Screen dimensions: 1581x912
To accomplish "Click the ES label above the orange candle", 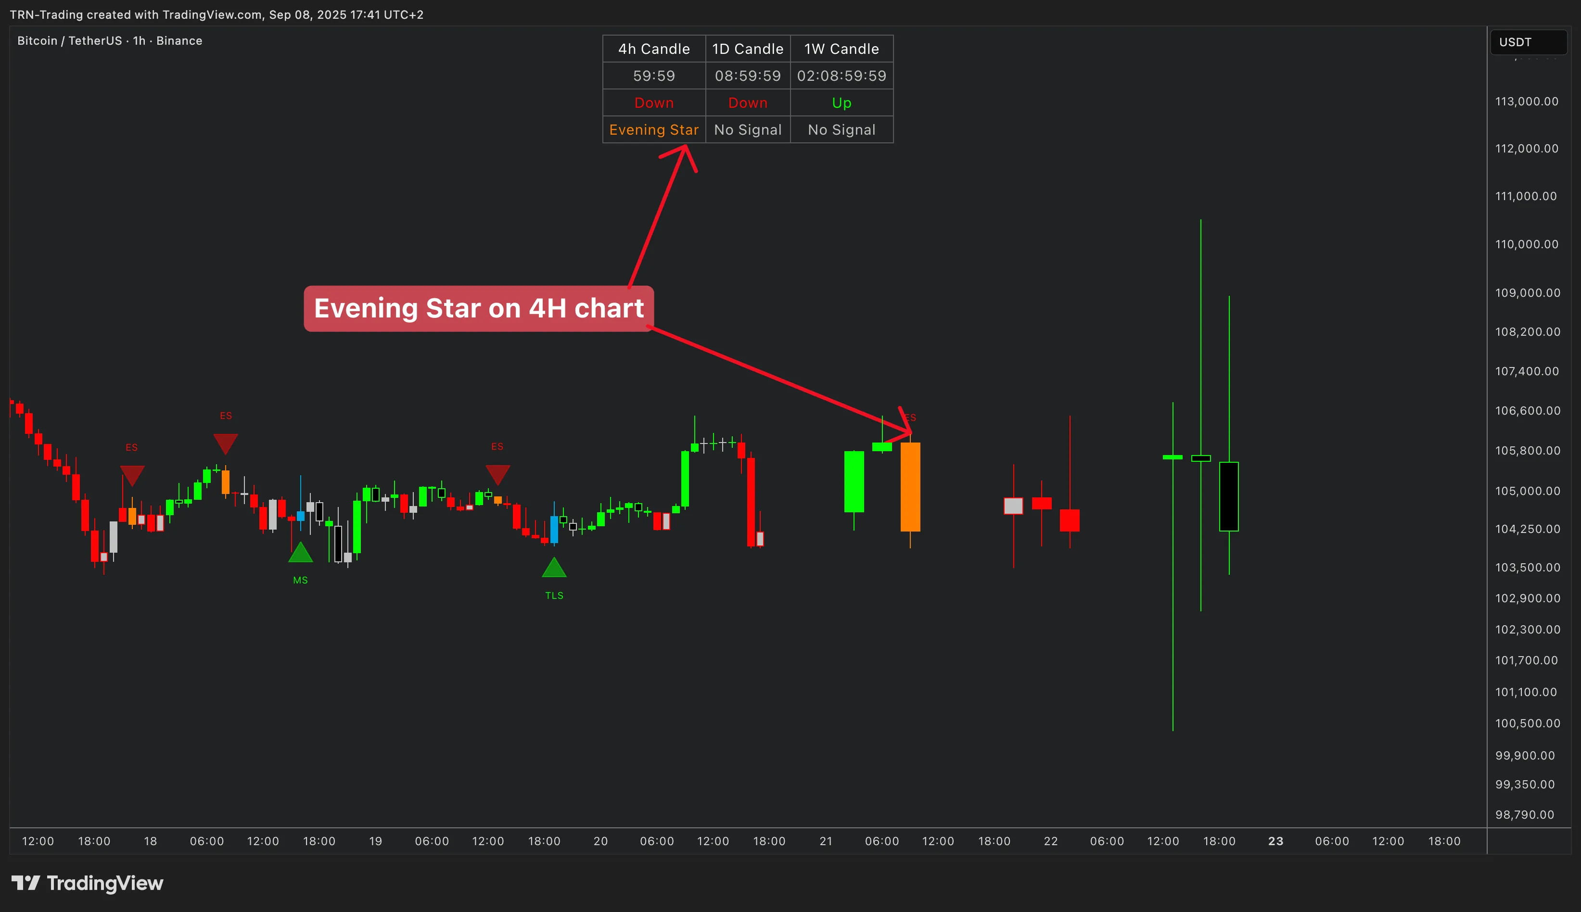I will click(x=910, y=417).
